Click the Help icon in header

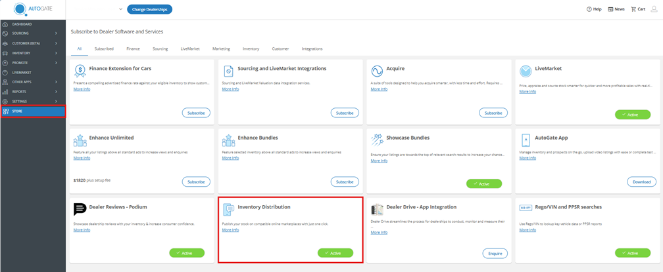coord(589,9)
